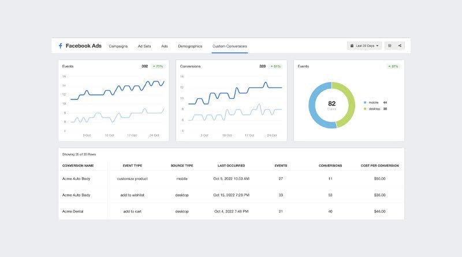Click the Events line chart title
This screenshot has width=462, height=257.
[68, 66]
